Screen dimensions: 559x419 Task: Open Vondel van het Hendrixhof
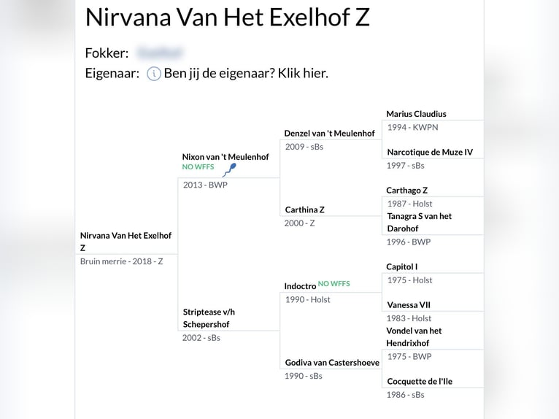[x=414, y=337]
